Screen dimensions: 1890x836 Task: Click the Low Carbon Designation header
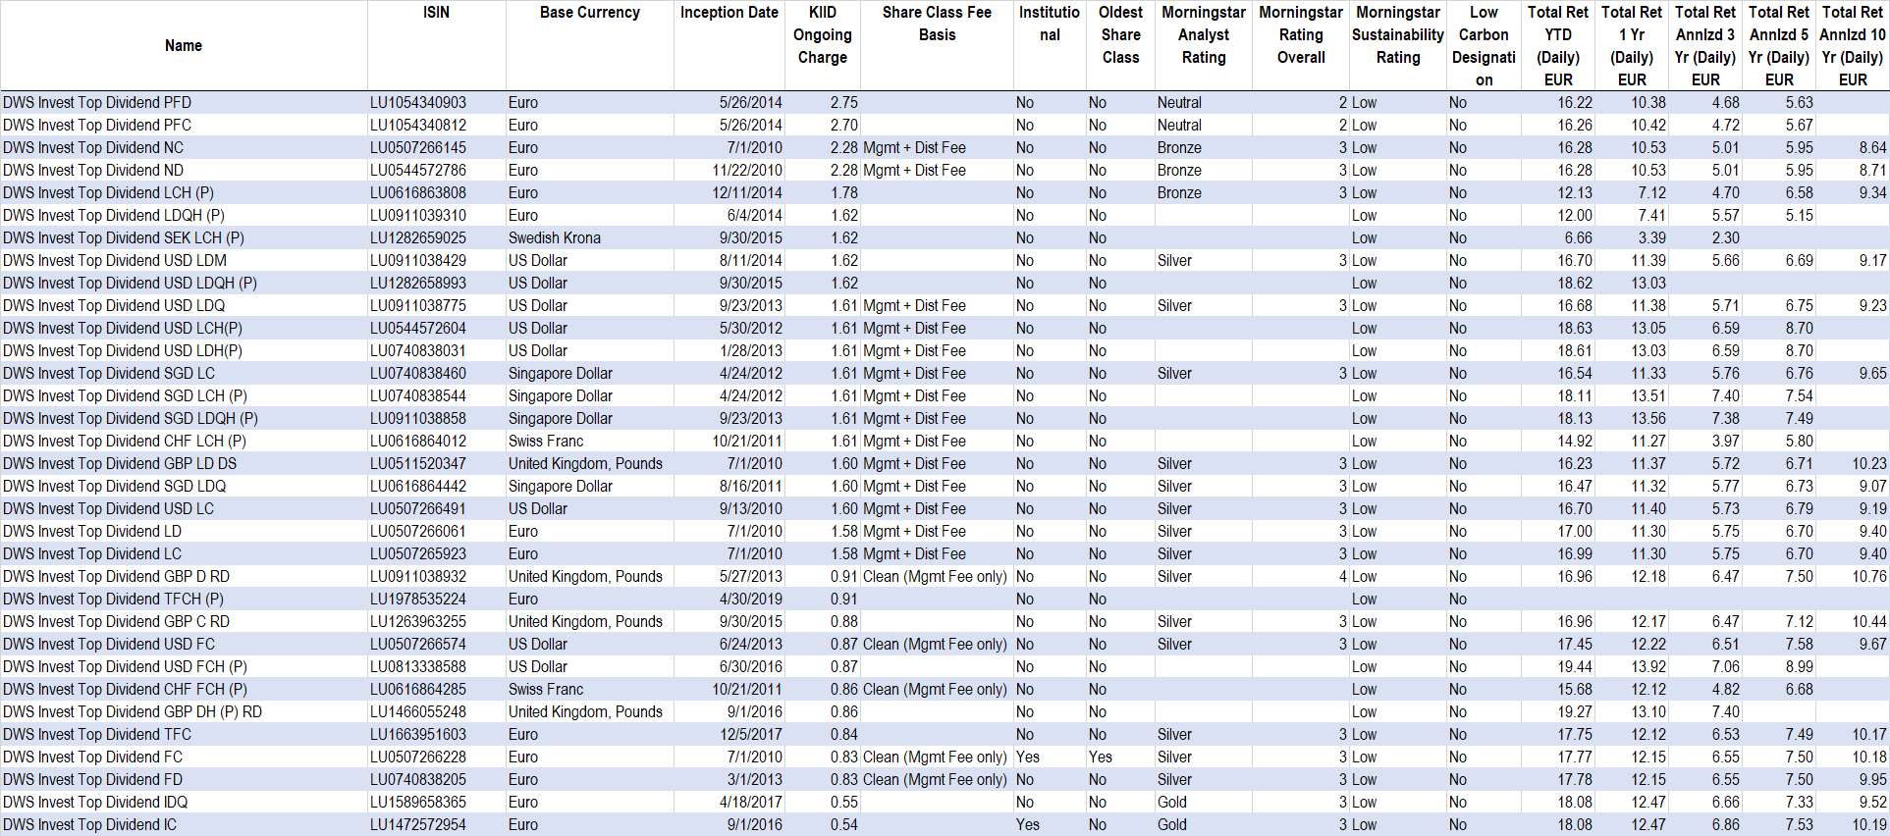[x=1484, y=45]
